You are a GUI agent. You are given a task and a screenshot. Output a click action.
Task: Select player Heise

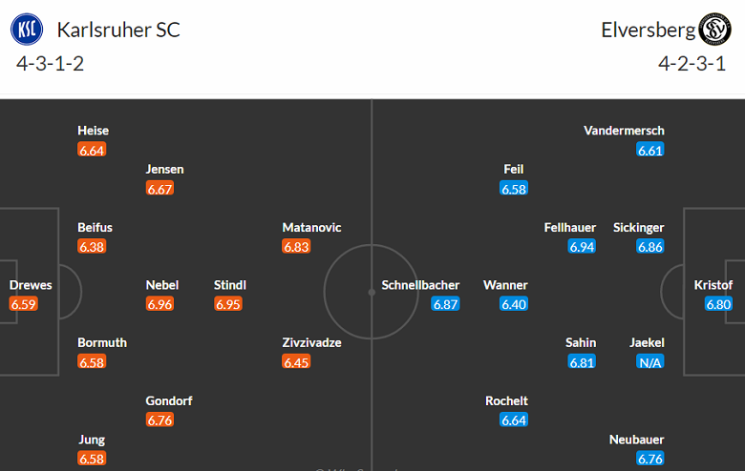(94, 131)
